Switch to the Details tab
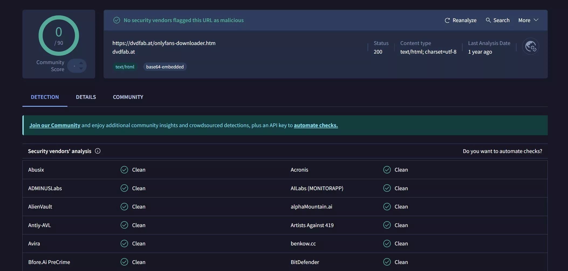This screenshot has height=271, width=568. coord(86,97)
